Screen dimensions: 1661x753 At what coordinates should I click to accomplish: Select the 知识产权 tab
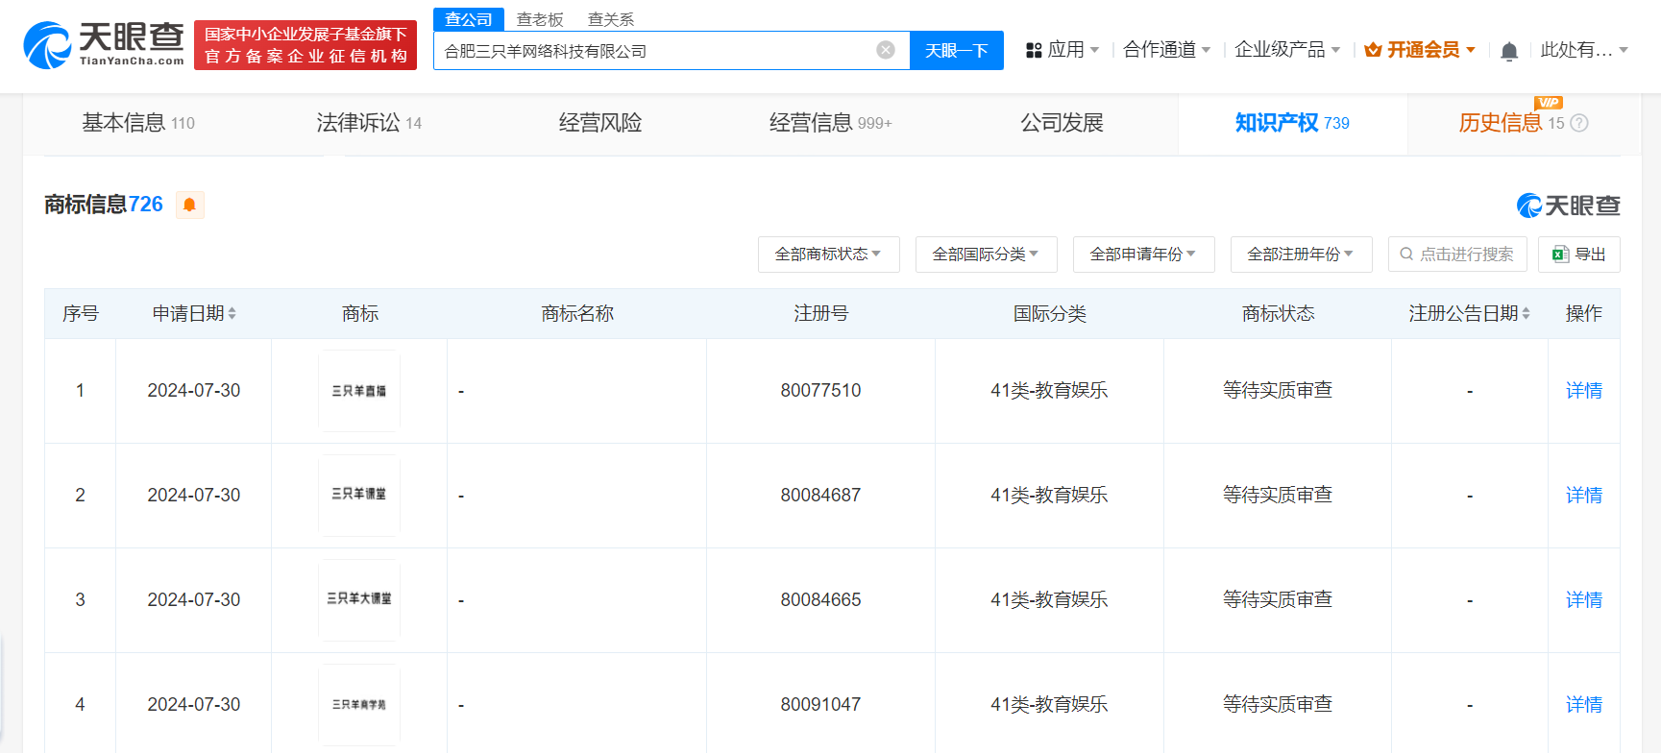(x=1292, y=123)
